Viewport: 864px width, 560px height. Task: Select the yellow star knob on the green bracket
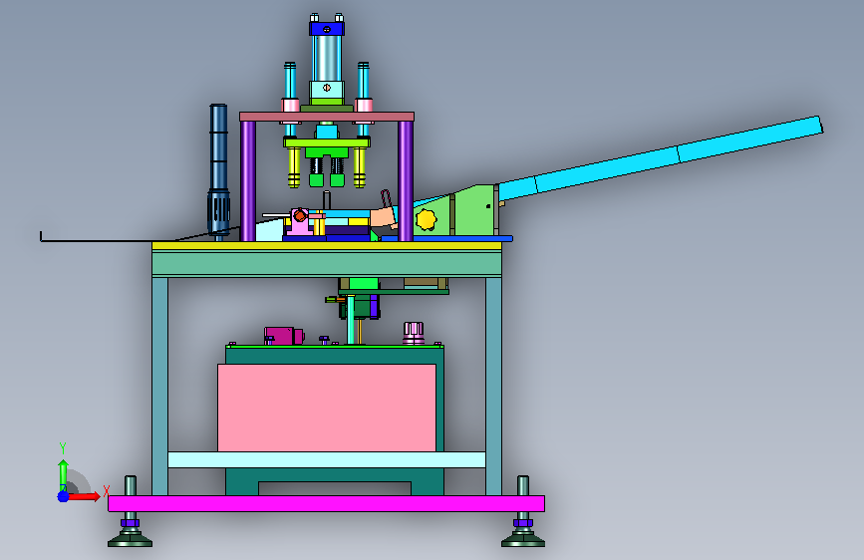click(426, 219)
